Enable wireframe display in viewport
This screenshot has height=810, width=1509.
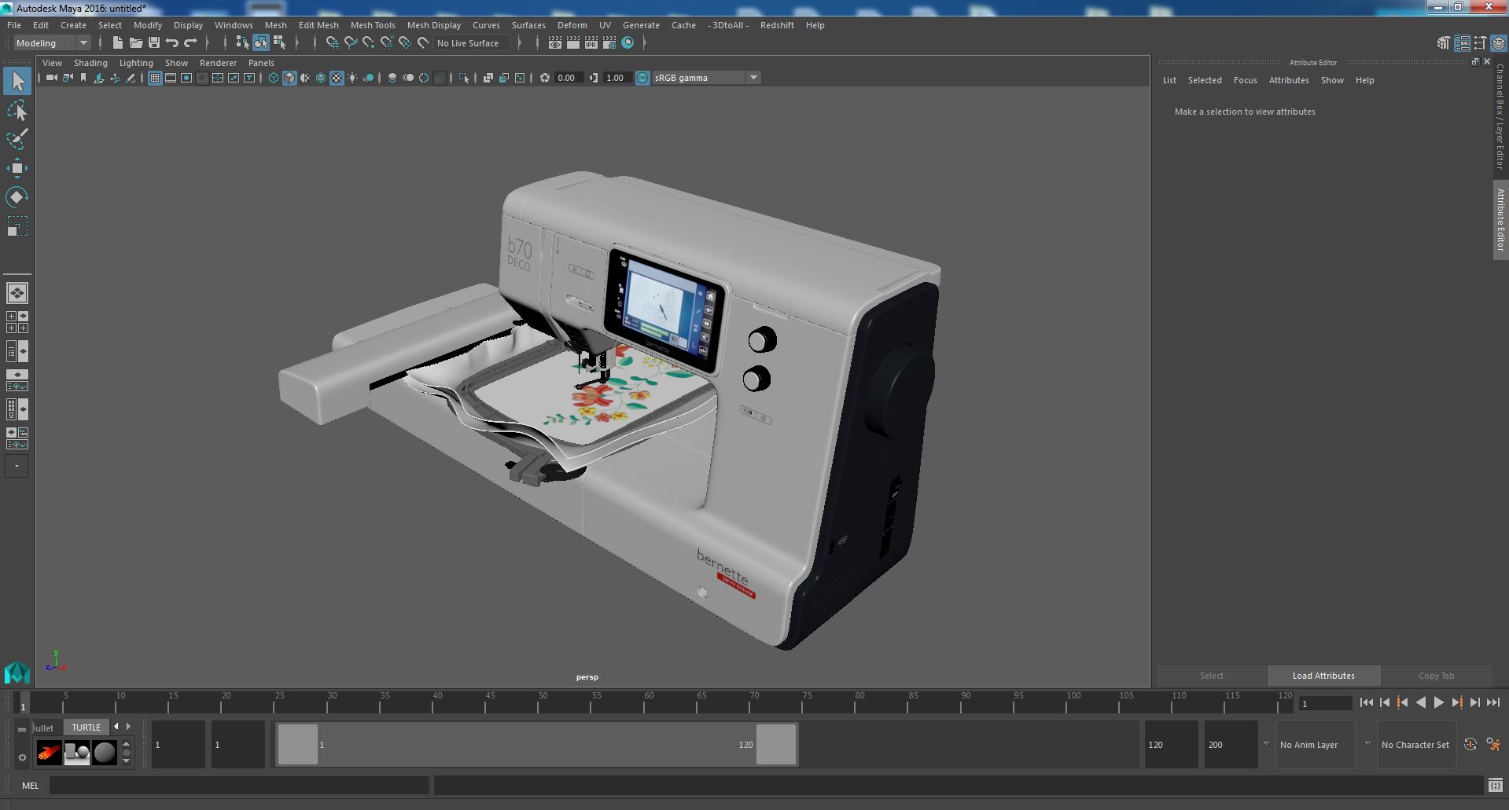[274, 78]
